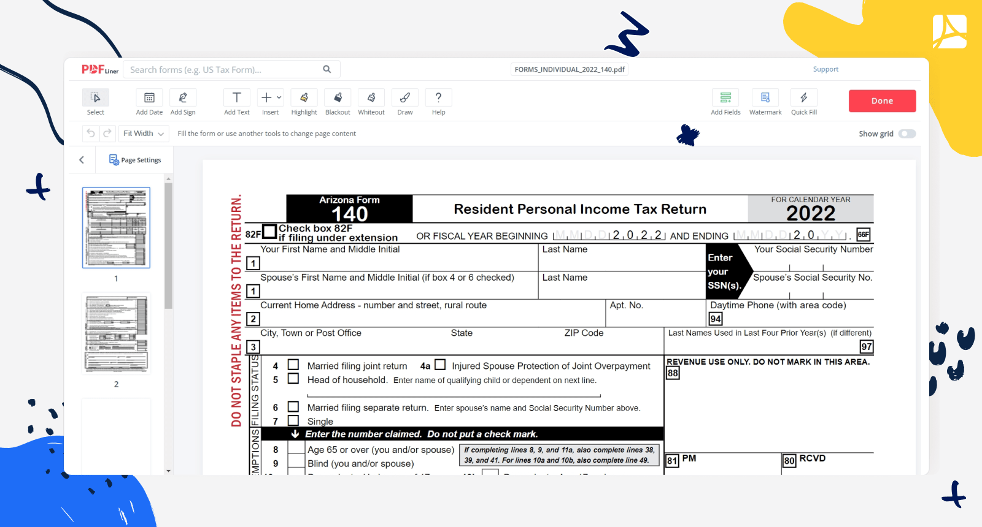Click the Quick Fill lightning icon
This screenshot has width=982, height=527.
(804, 97)
